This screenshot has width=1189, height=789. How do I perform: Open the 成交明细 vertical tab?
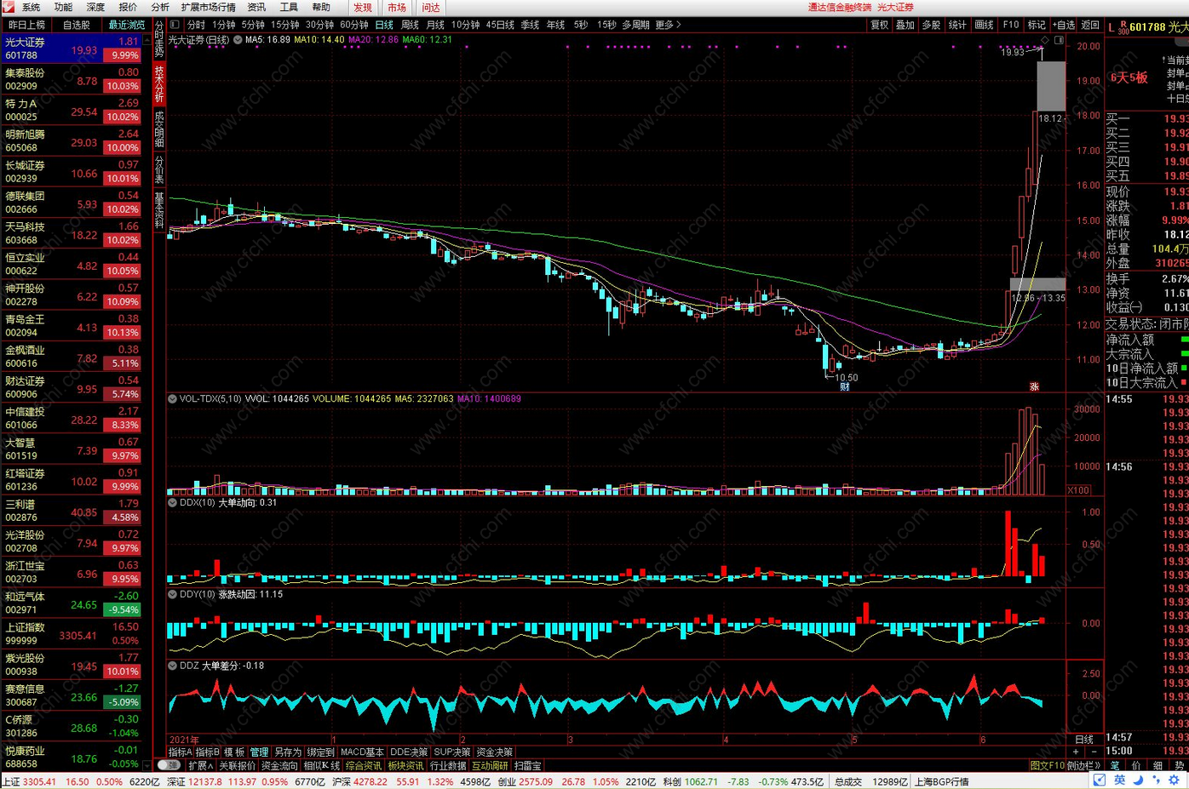[159, 129]
